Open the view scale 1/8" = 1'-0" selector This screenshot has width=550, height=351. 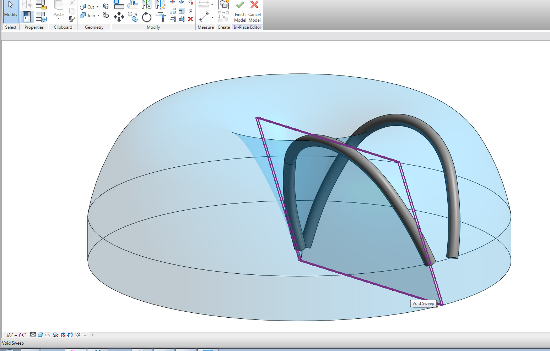(x=16, y=335)
